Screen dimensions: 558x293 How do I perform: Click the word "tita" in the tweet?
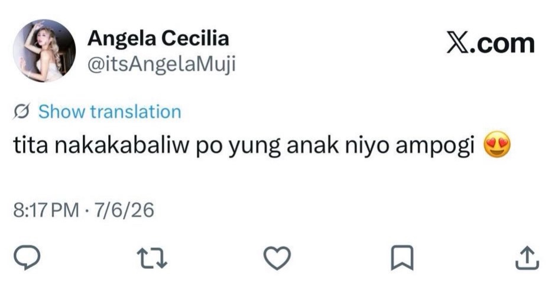pyautogui.click(x=31, y=145)
